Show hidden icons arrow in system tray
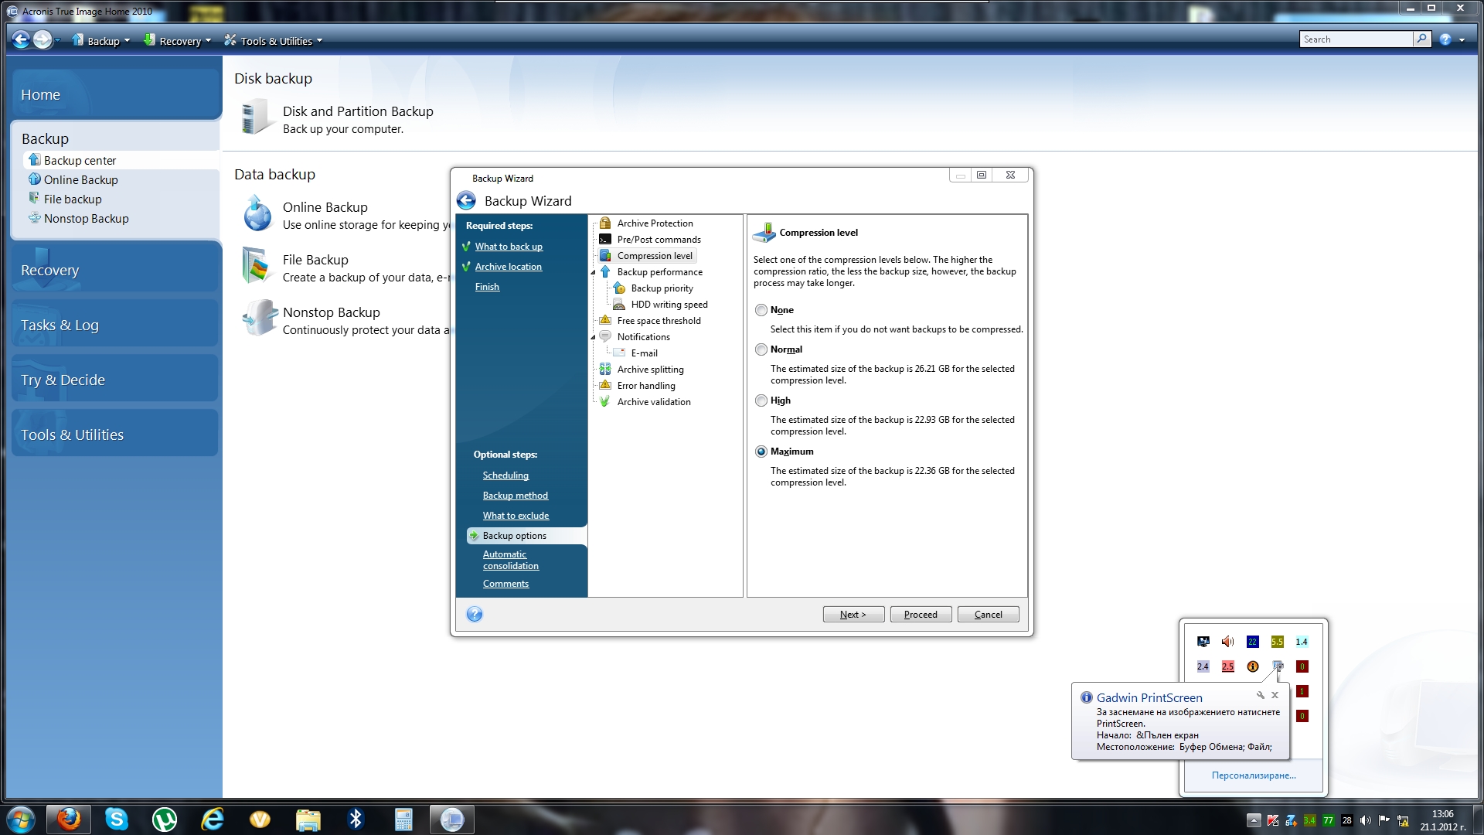 click(x=1254, y=820)
